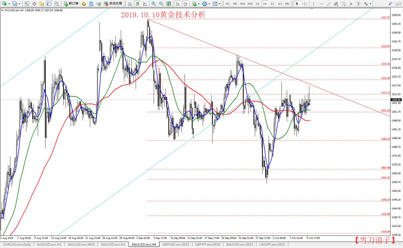Viewport: 403px width, 248px height.
Task: Draw a horizontal line tool
Action: tap(321, 4)
